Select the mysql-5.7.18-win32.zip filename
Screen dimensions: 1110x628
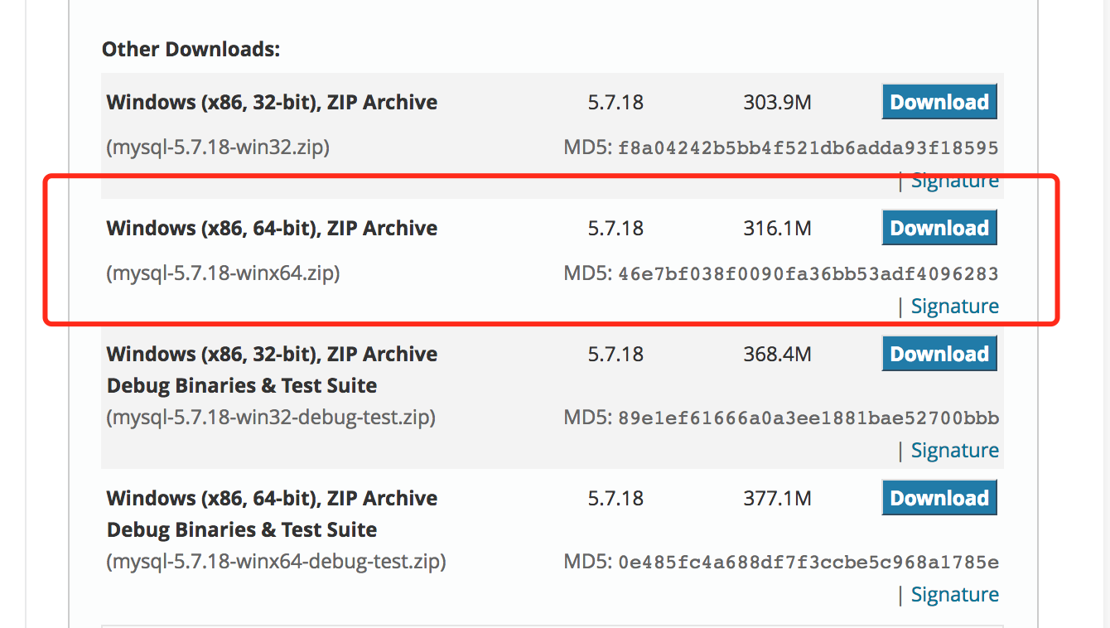point(218,147)
